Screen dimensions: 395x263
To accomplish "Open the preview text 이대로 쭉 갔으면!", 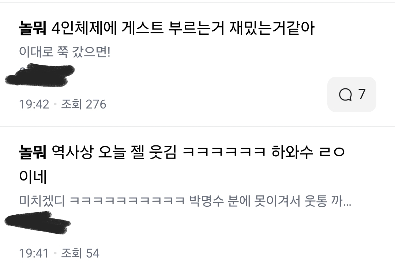I will 65,52.
